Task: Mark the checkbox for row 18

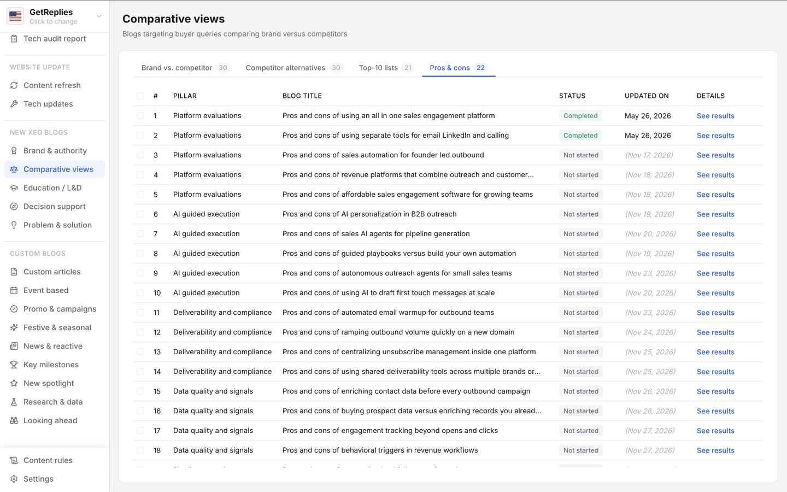Action: pyautogui.click(x=140, y=450)
